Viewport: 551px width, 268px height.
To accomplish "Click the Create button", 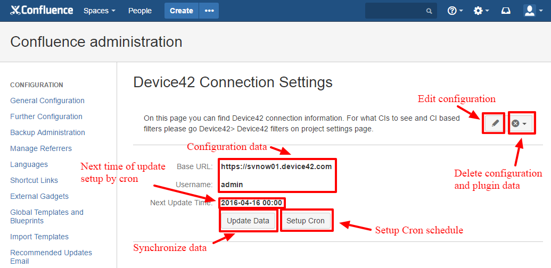I will coord(182,11).
